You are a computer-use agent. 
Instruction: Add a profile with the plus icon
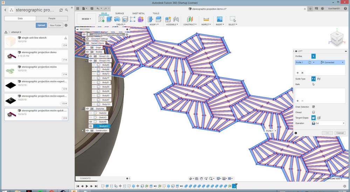click(x=297, y=73)
